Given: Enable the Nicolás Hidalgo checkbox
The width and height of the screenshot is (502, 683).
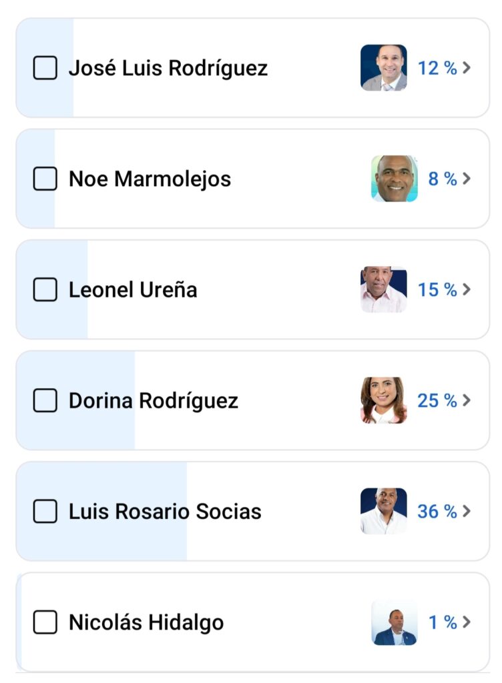Looking at the screenshot, I should pos(45,622).
